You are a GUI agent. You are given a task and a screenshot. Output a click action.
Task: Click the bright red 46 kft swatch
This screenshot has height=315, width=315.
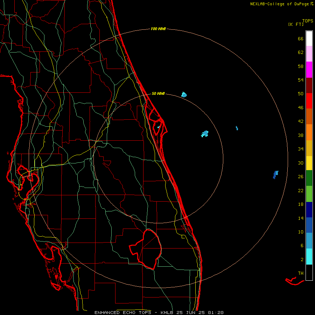coord(309,101)
